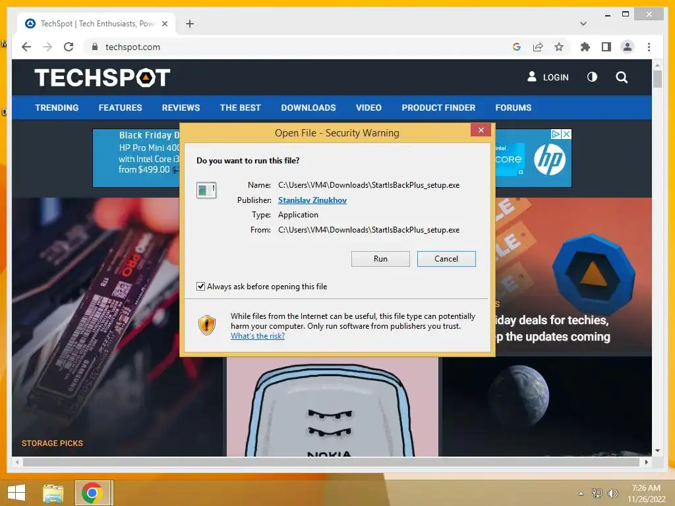Open a new tab with the plus button
This screenshot has height=506, width=675.
(190, 24)
